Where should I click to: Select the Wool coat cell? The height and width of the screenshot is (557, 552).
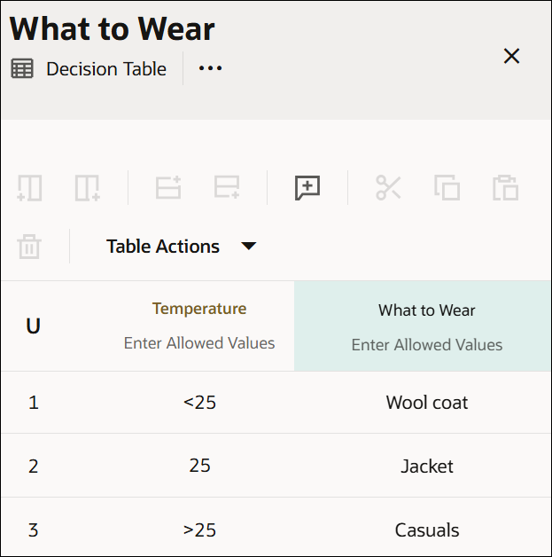tap(427, 403)
